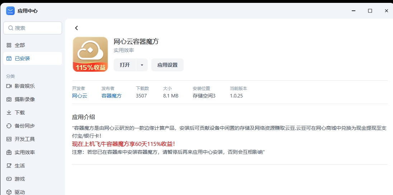Expand the dropdown arrow beside 打开
The height and width of the screenshot is (195, 393).
coord(142,65)
